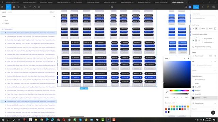Open the fill styles grid icon
This screenshot has width=218, height=122.
tap(211, 61)
